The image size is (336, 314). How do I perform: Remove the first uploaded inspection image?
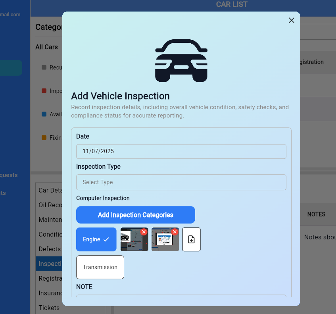pyautogui.click(x=144, y=232)
